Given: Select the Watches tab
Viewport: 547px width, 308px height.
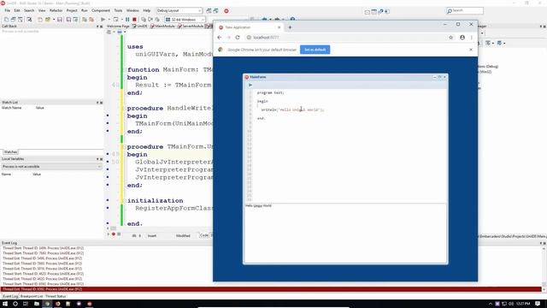Looking at the screenshot, I should coord(10,152).
